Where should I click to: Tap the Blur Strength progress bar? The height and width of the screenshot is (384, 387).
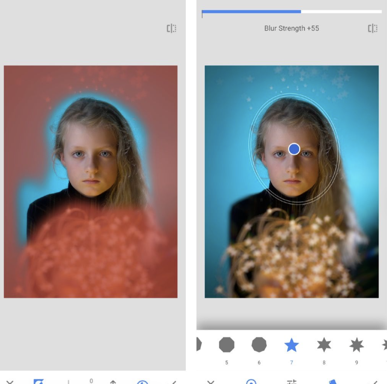coord(292,11)
